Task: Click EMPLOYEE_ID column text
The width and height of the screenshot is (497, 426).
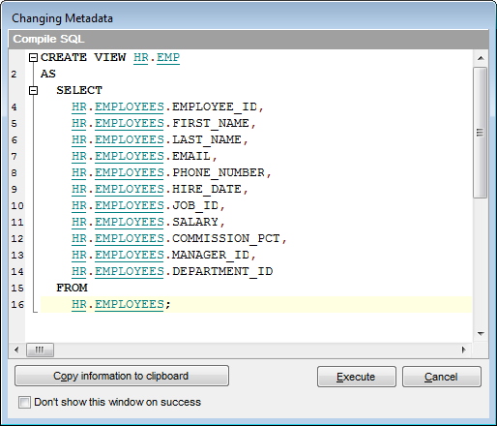Action: click(215, 106)
